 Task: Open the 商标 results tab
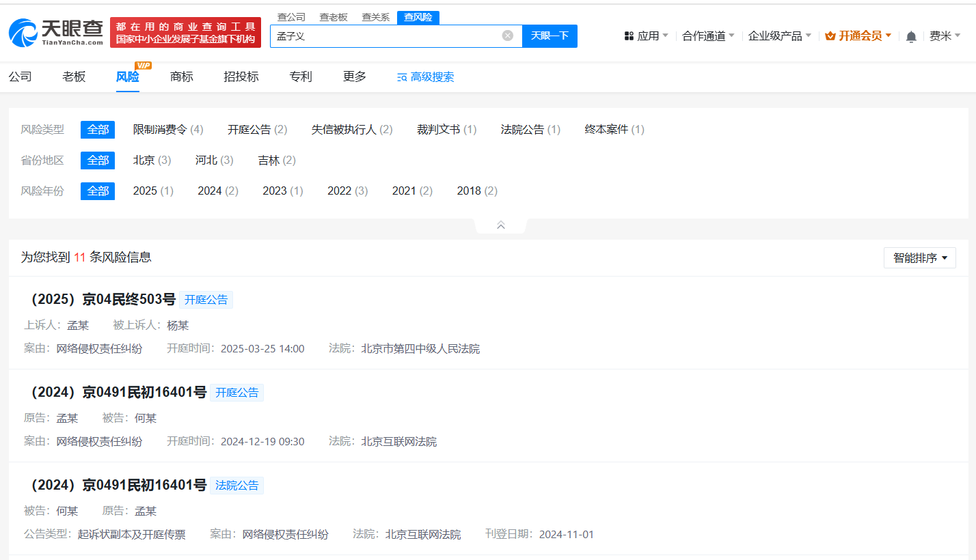[182, 76]
